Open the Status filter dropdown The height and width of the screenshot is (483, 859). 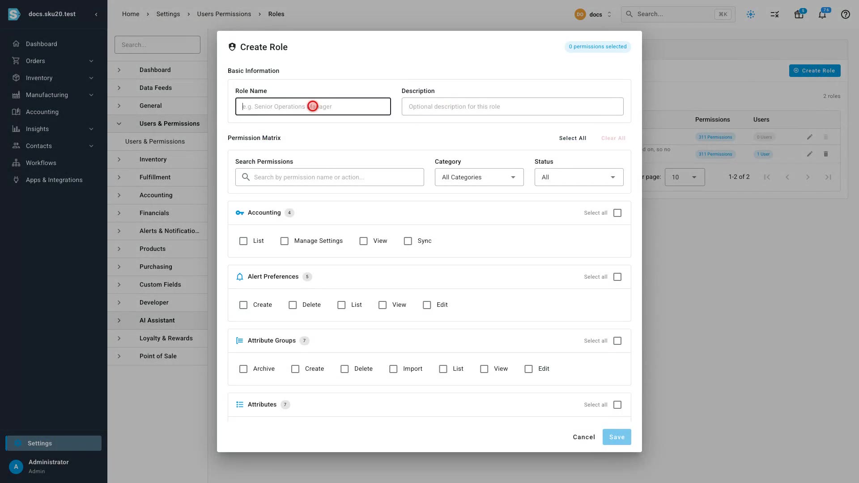(x=579, y=178)
